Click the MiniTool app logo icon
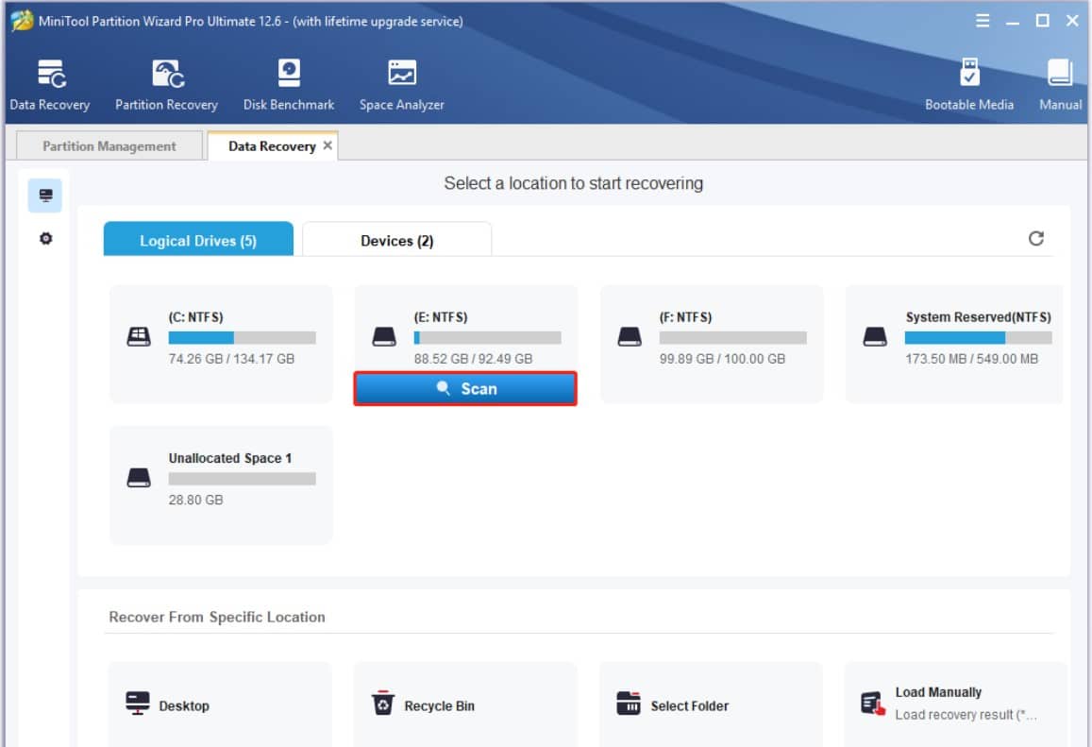 click(x=22, y=21)
